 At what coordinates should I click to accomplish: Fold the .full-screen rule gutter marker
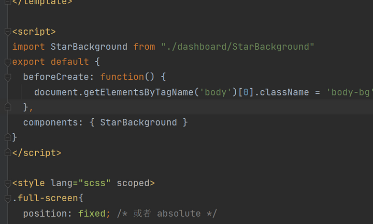click(x=7, y=198)
